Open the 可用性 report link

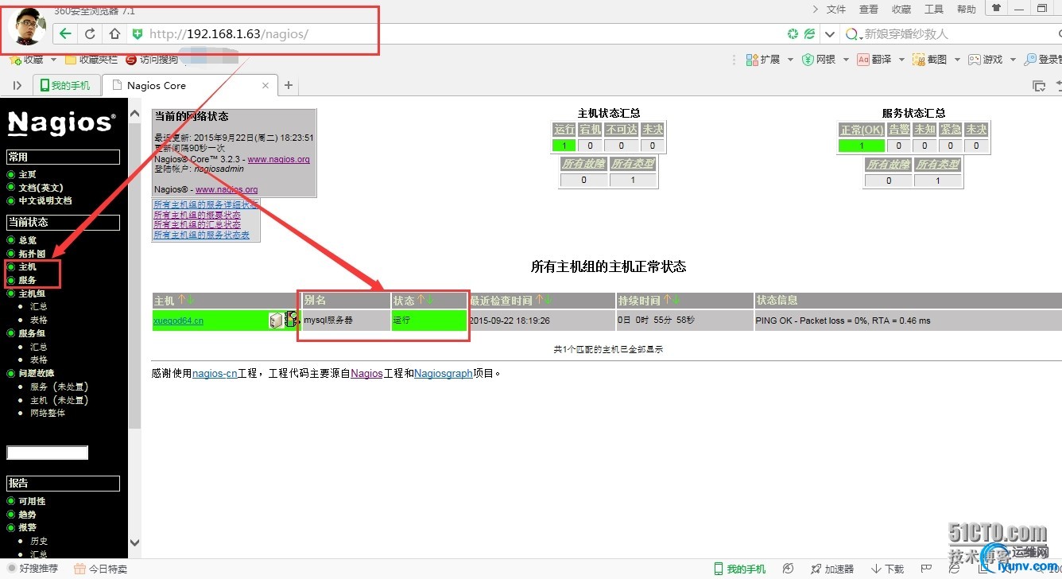tap(33, 501)
